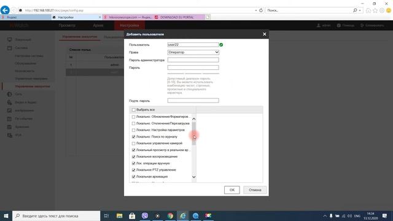This screenshot has width=393, height=221.
Task: Open search provider dropdown arrow
Action: 360,10
